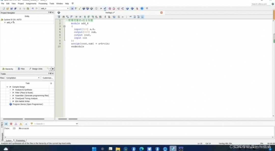Click the Save All icon
Image resolution: width=275 pixels, height=151 pixels.
15,8
